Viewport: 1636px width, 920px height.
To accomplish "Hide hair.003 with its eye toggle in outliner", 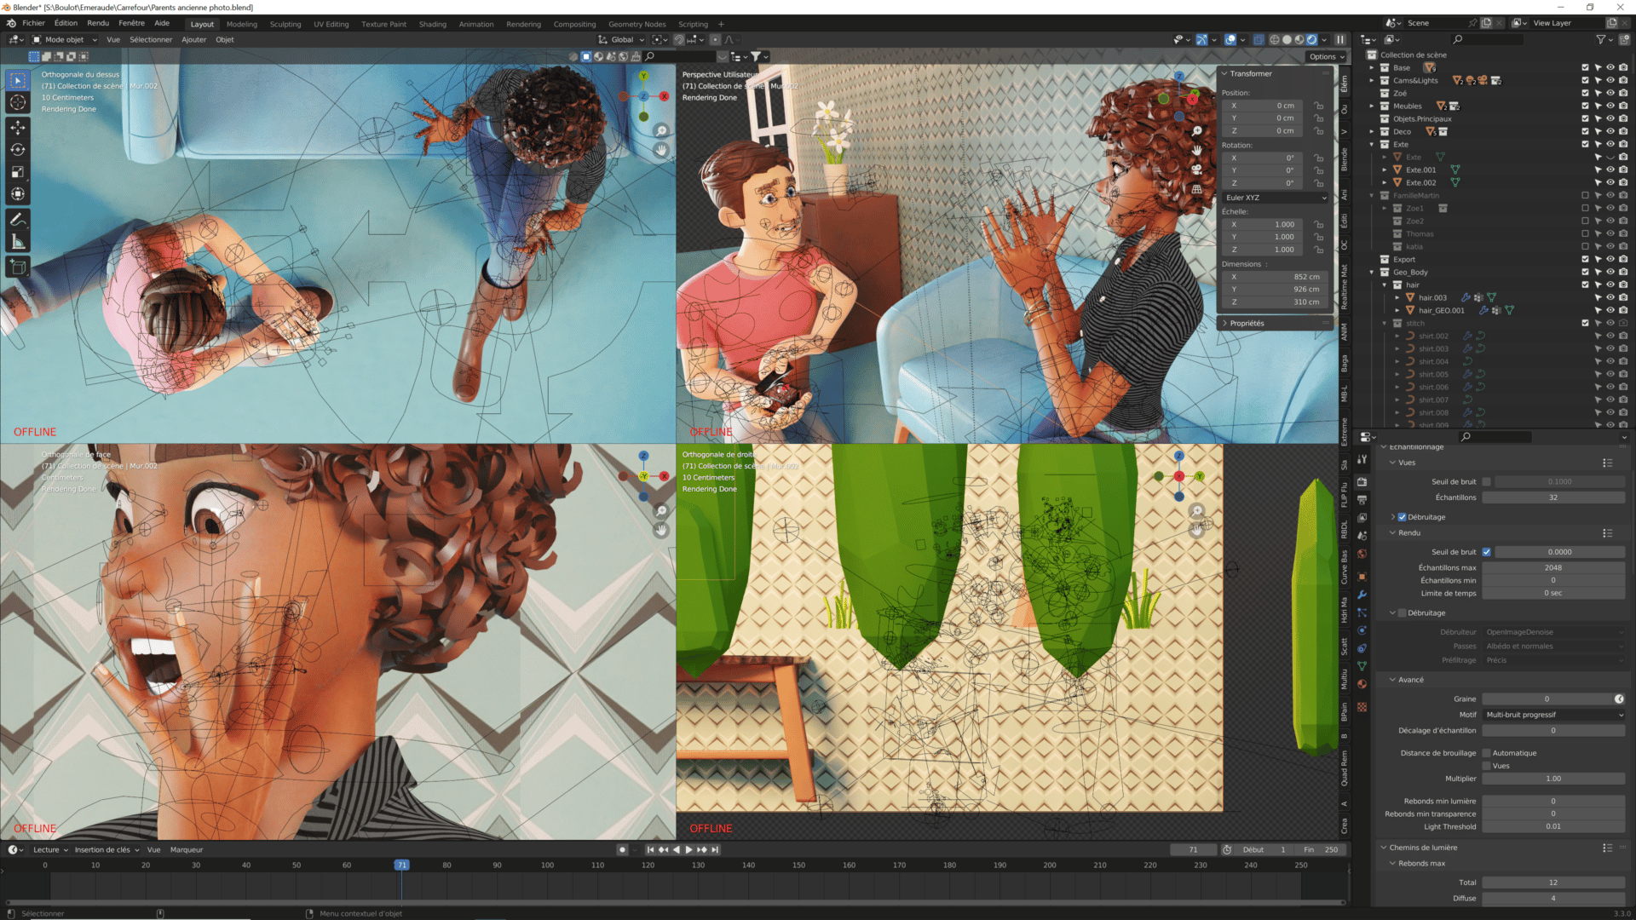I will pos(1610,297).
